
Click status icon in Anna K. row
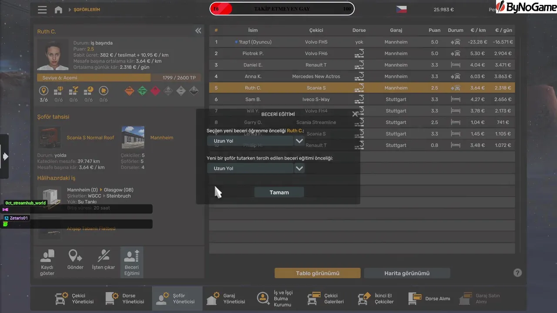[456, 77]
